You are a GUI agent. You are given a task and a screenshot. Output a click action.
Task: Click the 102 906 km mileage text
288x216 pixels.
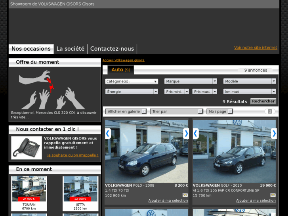tap(115, 196)
